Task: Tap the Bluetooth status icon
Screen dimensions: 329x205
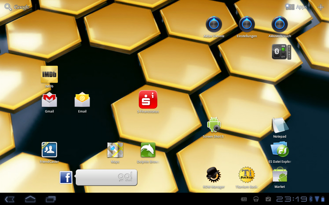Action: point(311,199)
